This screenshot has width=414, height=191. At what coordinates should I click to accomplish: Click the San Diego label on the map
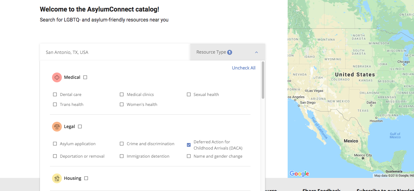click(x=308, y=103)
